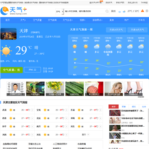Click the arrow icon in the 和平 row
This screenshot has width=149, height=149.
[x=32, y=126]
